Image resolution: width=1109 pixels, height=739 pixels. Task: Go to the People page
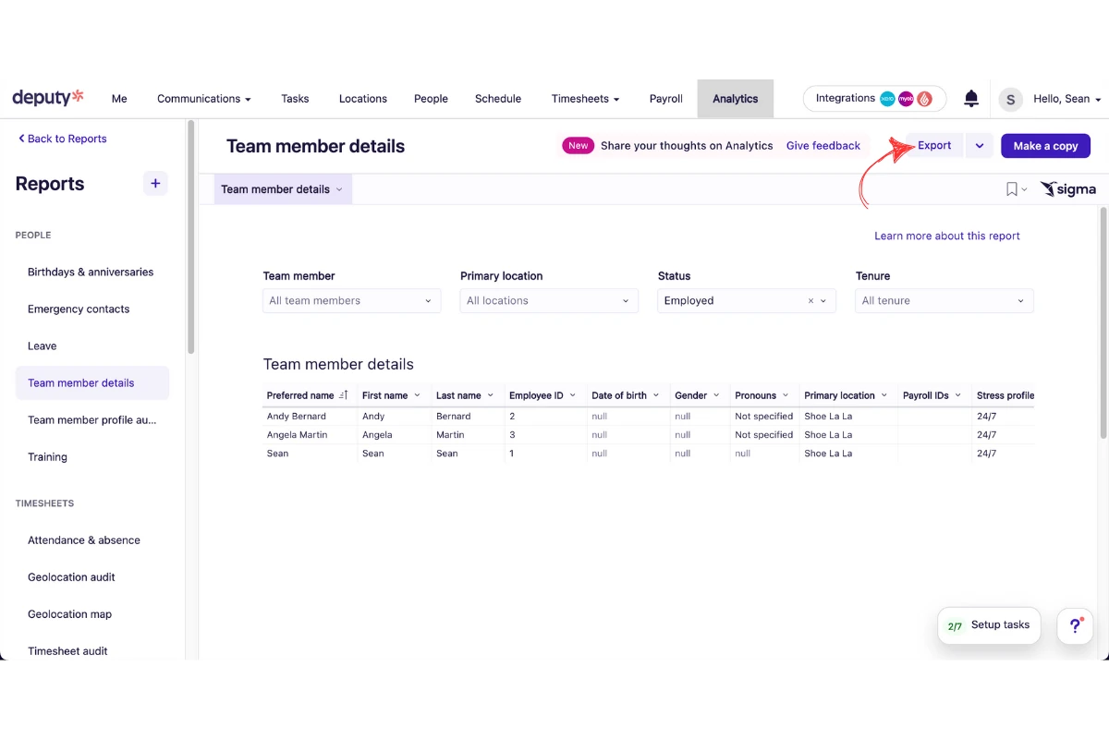431,99
